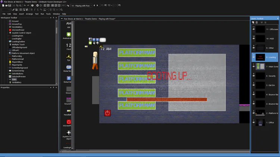Click the Italic formatting icon
Image resolution: width=280 pixels, height=157 pixels.
point(35,10)
